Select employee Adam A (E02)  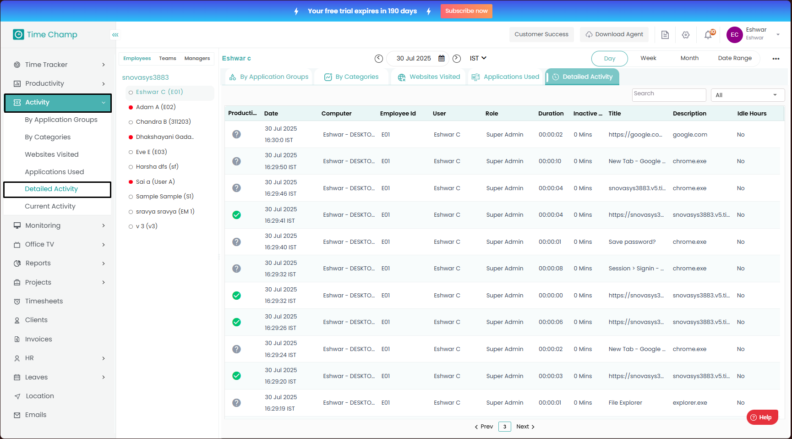coord(156,107)
